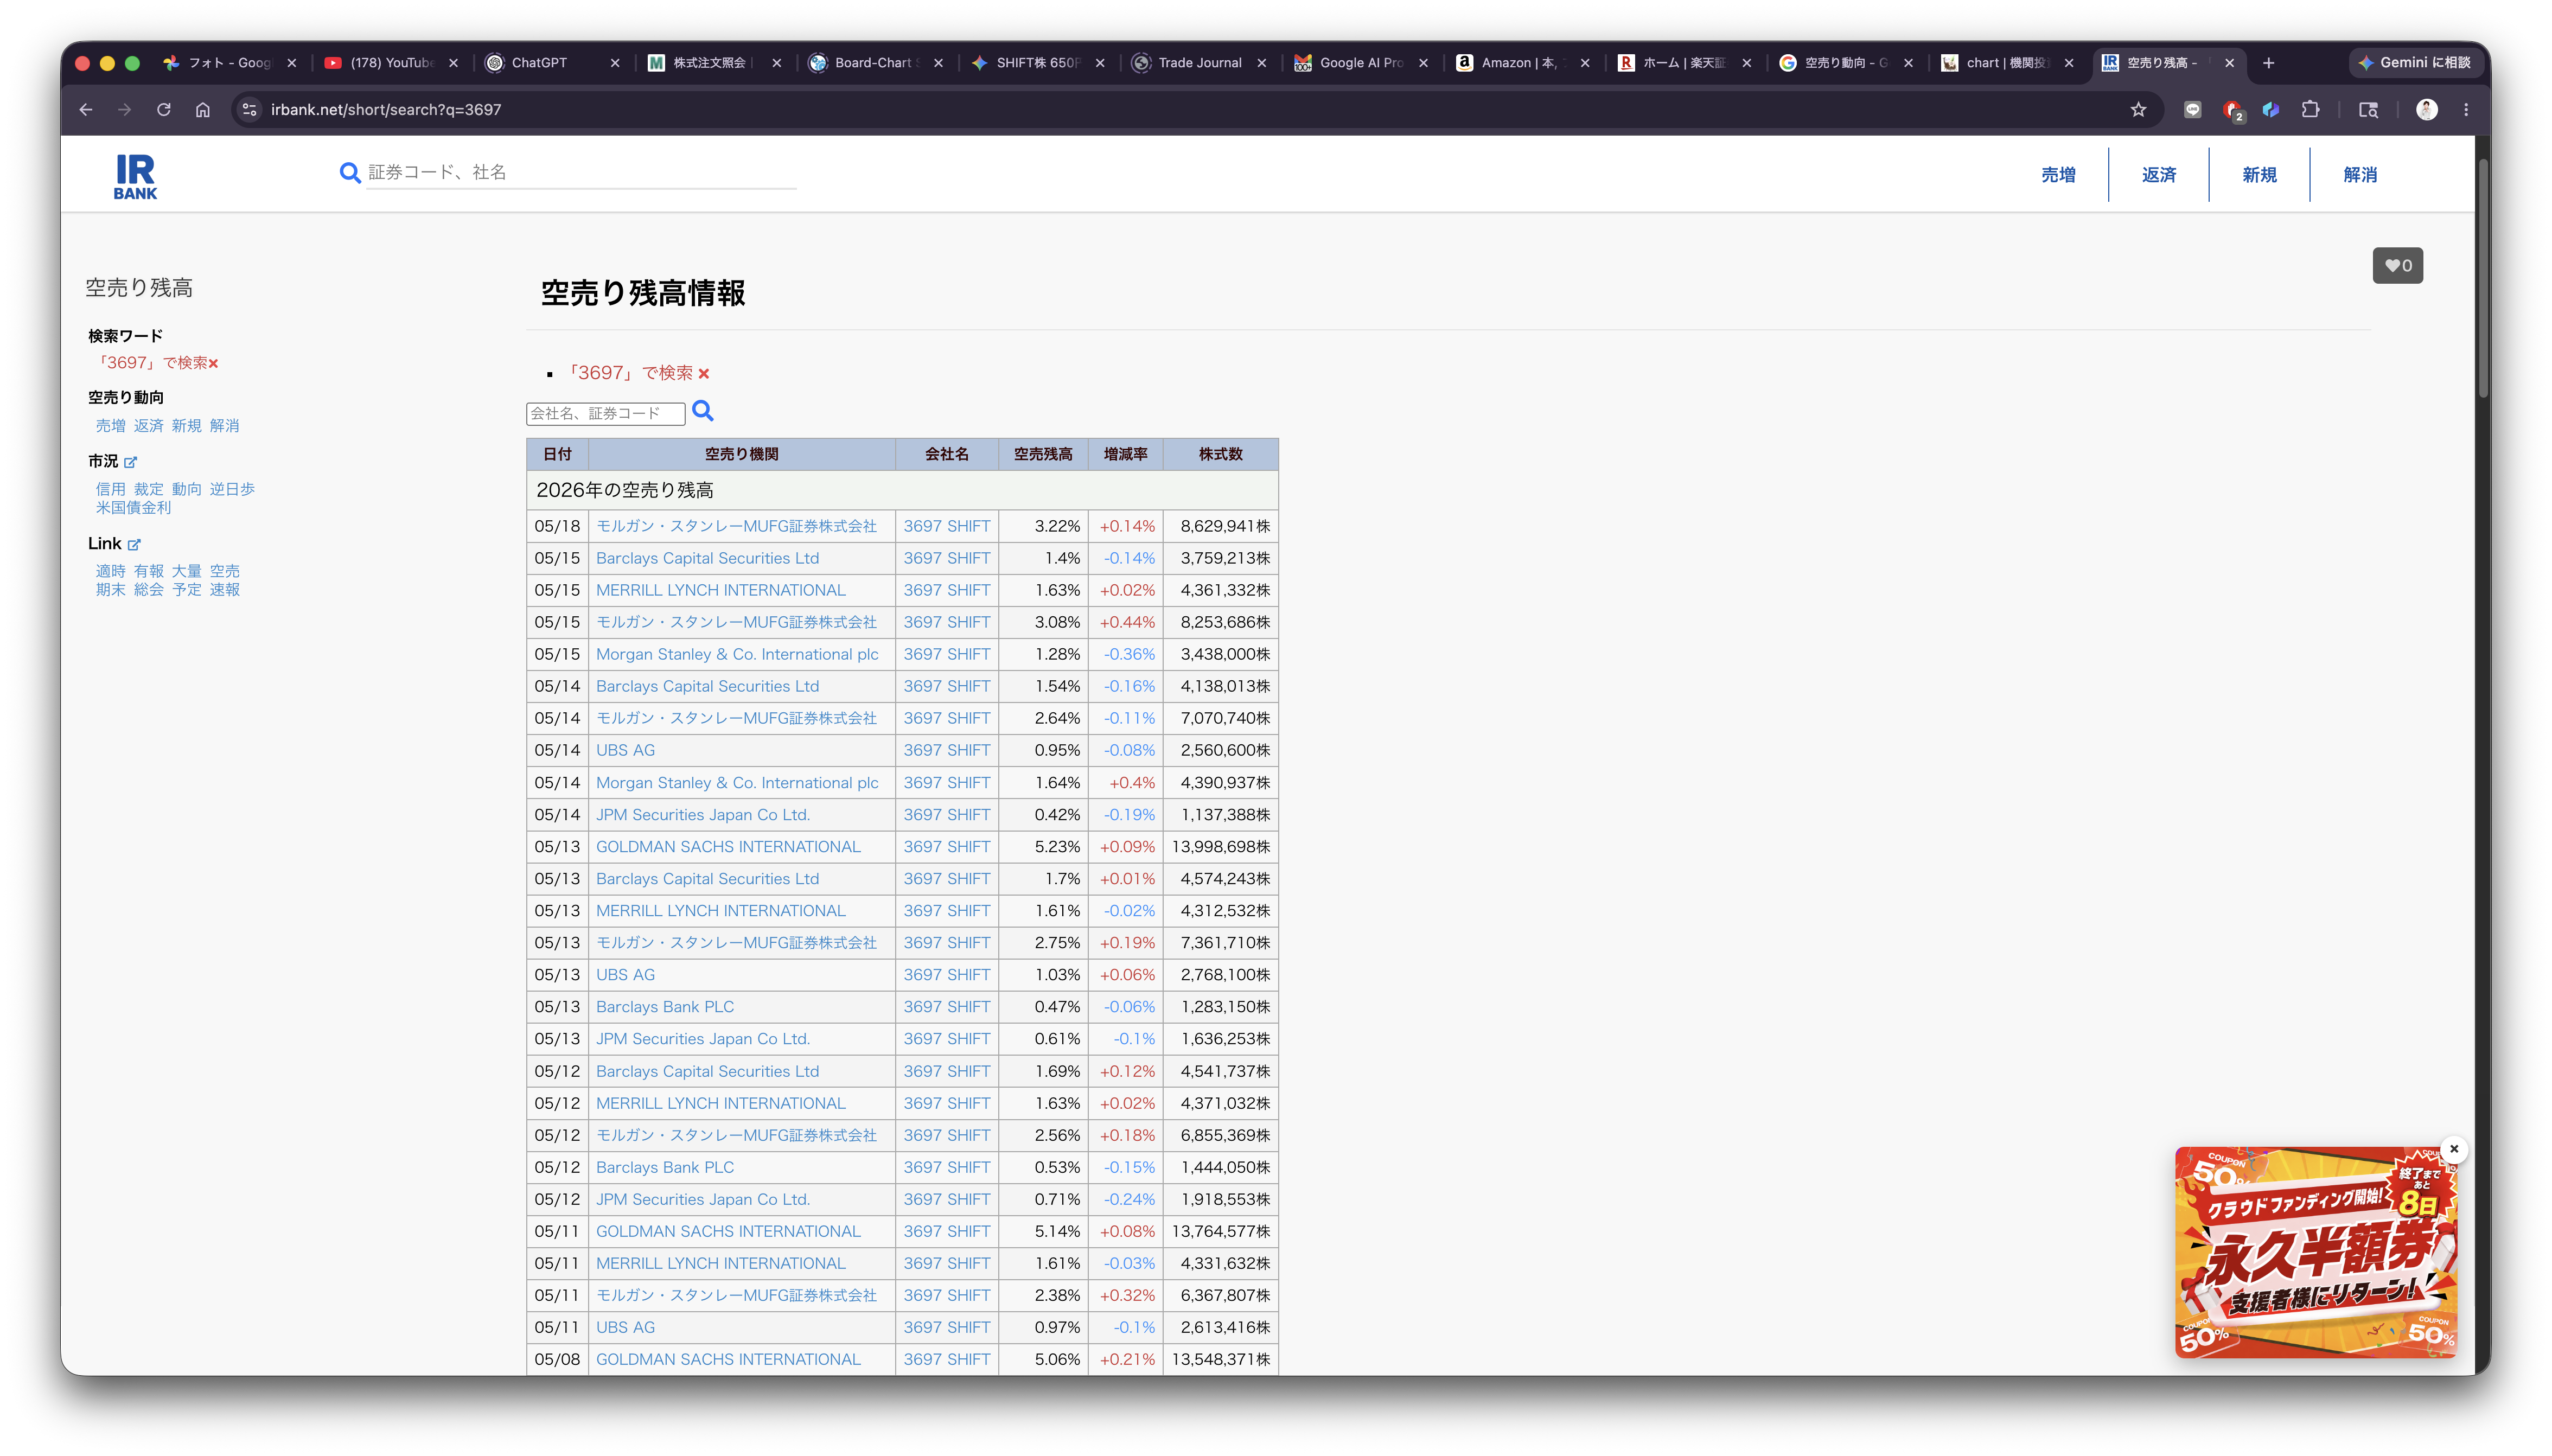Switch to the YouTube tab

point(392,63)
